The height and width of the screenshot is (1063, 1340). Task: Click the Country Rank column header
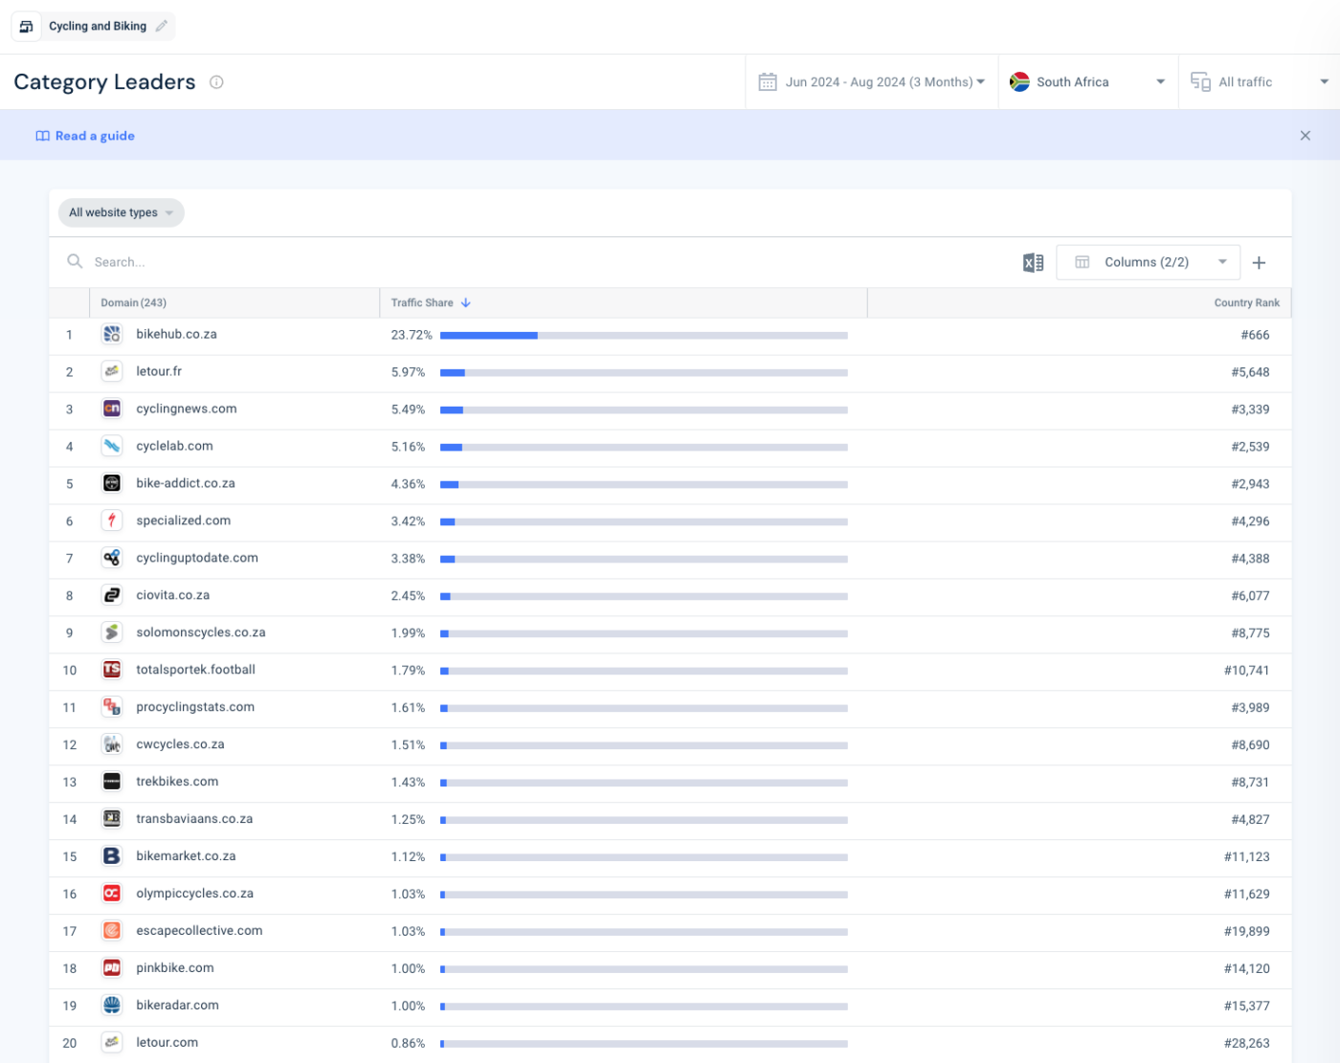[x=1245, y=302]
